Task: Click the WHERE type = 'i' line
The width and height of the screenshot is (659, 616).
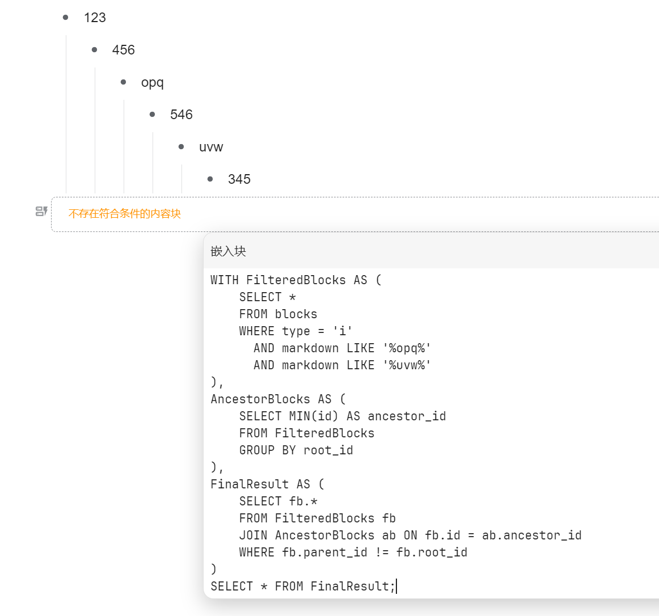Action: (295, 331)
